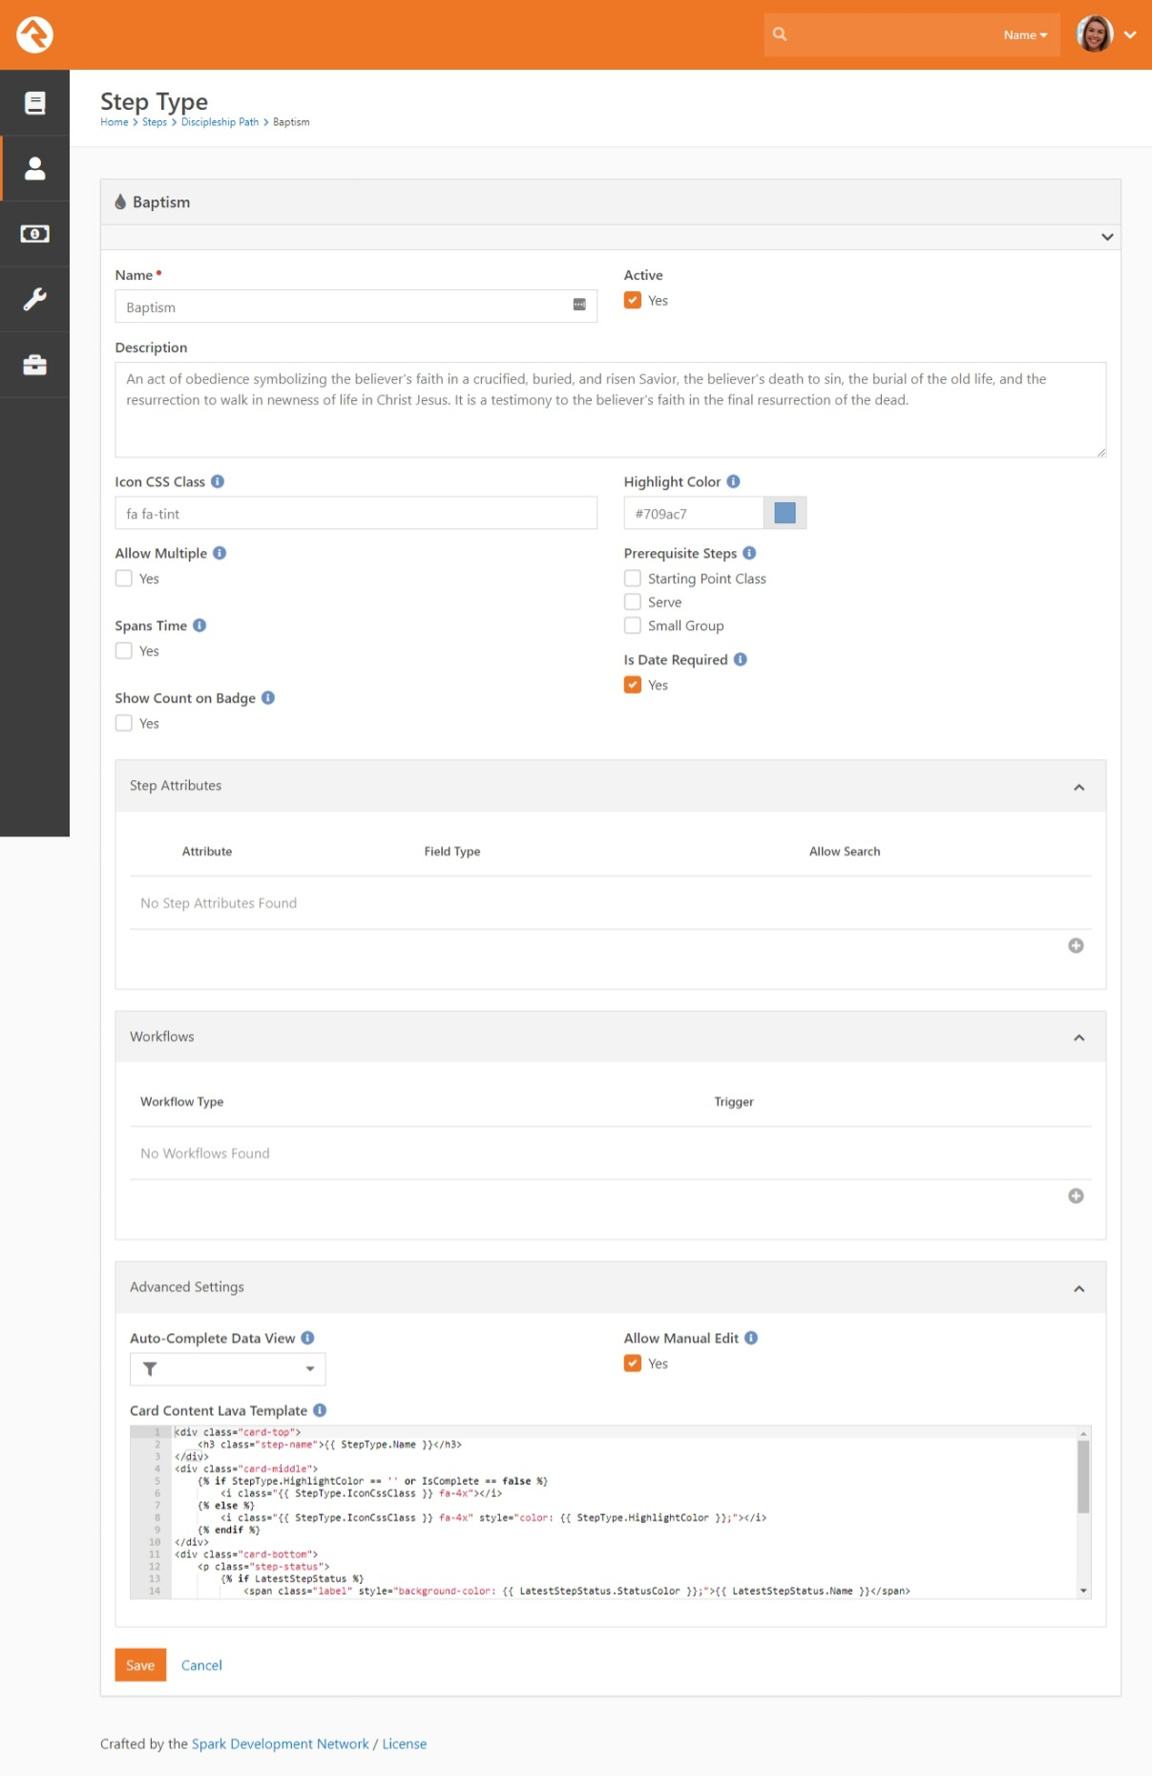This screenshot has width=1152, height=1776.
Task: Click the Rock RMS logo icon
Action: 34,34
